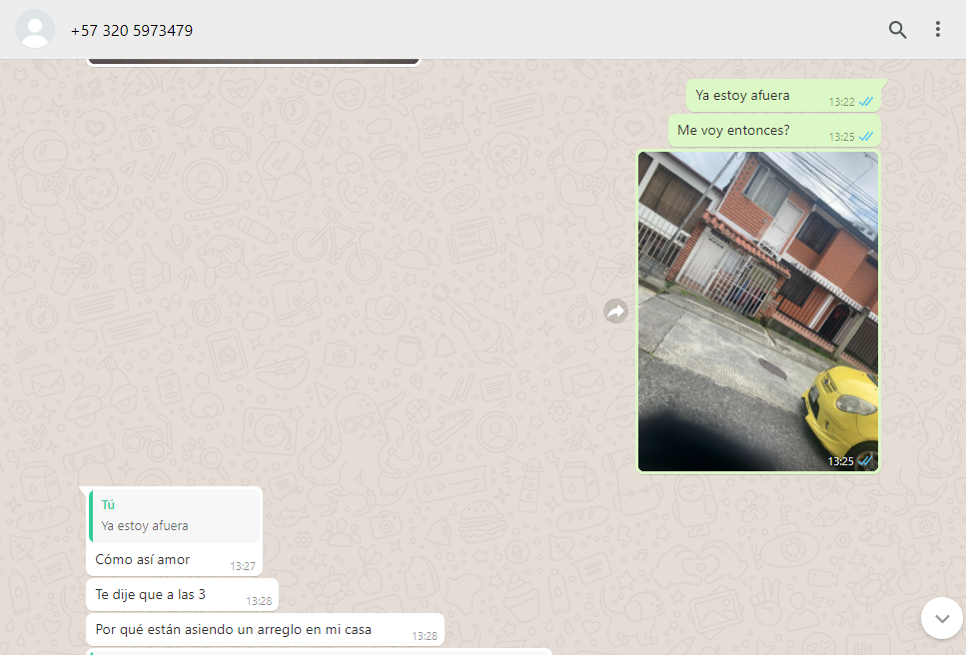This screenshot has width=966, height=655.
Task: Click the partially visible image at top
Action: tap(253, 61)
